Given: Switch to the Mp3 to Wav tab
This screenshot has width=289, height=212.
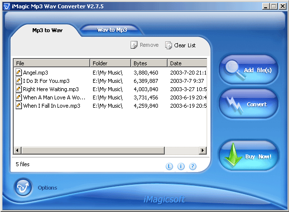Looking at the screenshot, I should pyautogui.click(x=47, y=30).
